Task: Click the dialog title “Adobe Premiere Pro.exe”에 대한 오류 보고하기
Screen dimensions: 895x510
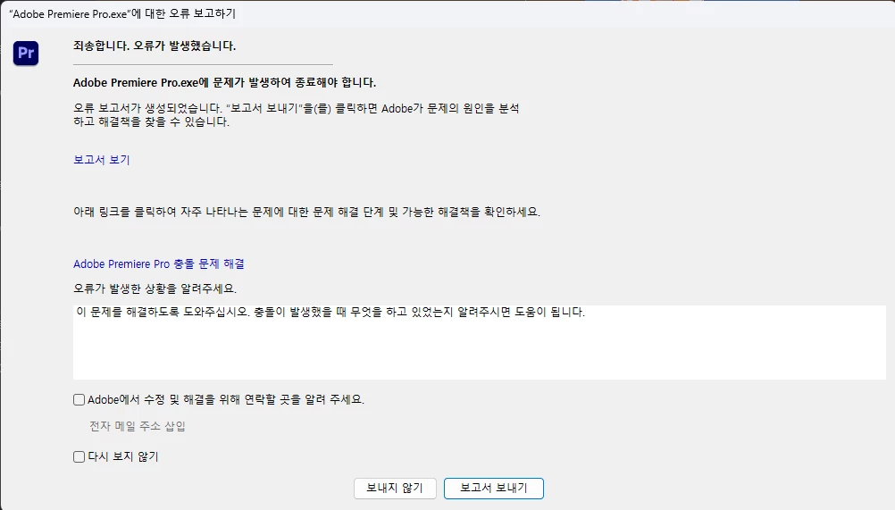Action: [122, 13]
